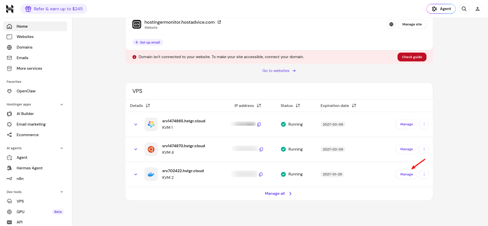Sort VPS list by Status
Image resolution: width=488 pixels, height=226 pixels.
298,106
